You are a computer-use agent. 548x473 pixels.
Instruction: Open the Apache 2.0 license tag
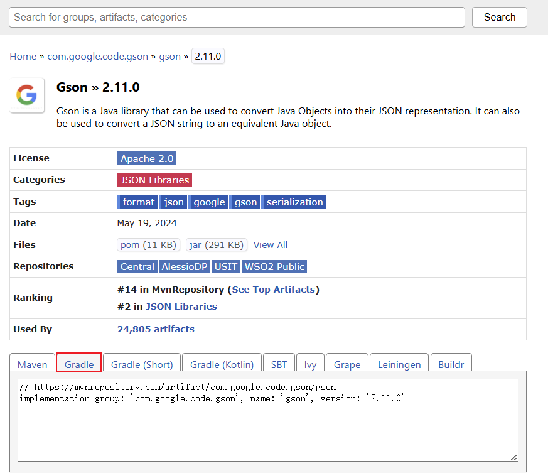(147, 158)
